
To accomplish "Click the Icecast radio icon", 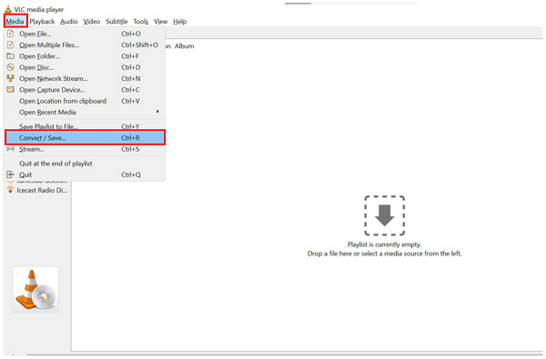I will [10, 190].
